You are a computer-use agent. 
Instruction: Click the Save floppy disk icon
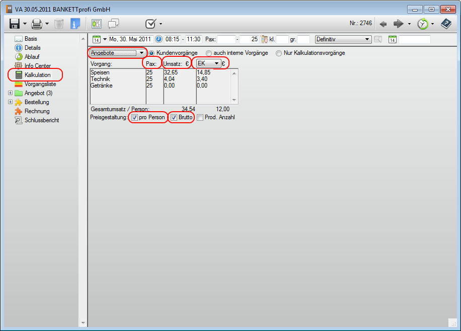[x=14, y=24]
